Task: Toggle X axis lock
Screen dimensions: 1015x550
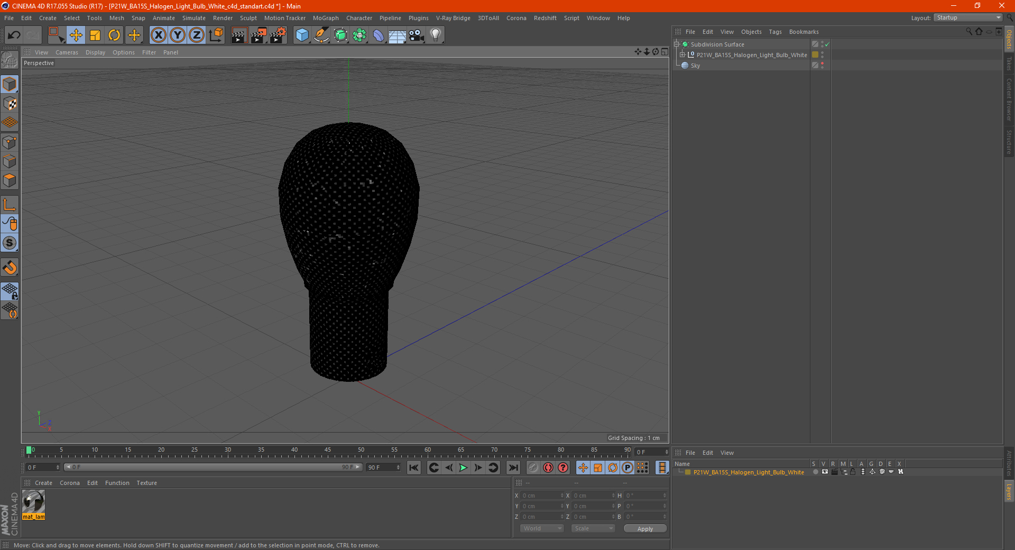Action: click(158, 35)
